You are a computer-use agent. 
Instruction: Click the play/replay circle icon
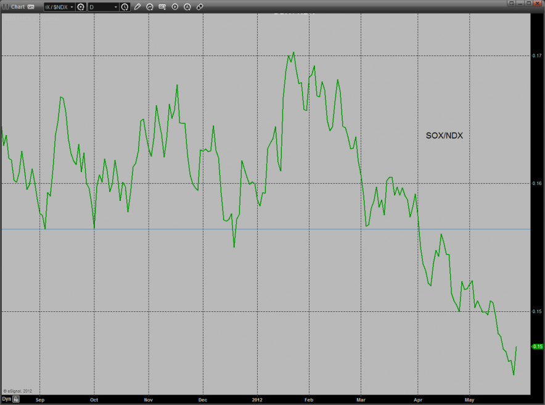tap(174, 7)
